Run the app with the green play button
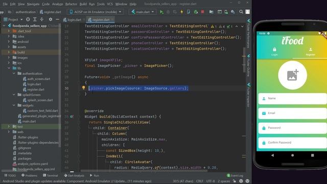Viewport: 327px width, 184px height. pos(161,12)
